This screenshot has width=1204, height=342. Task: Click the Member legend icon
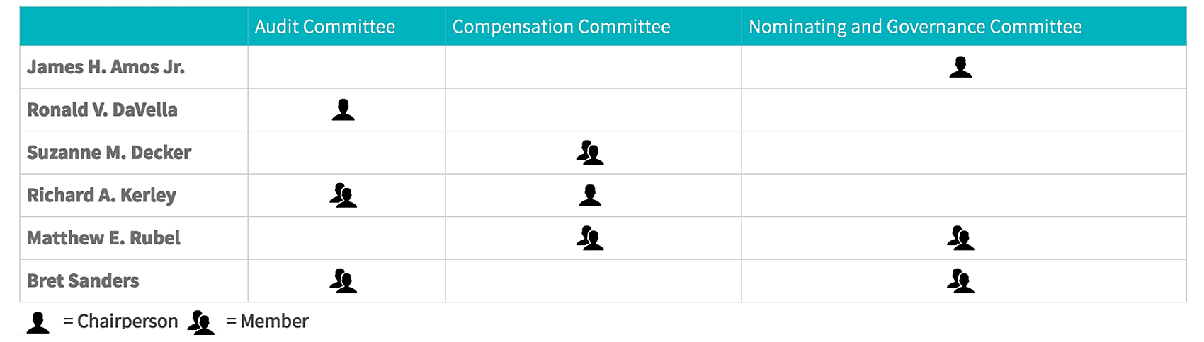coord(201,322)
